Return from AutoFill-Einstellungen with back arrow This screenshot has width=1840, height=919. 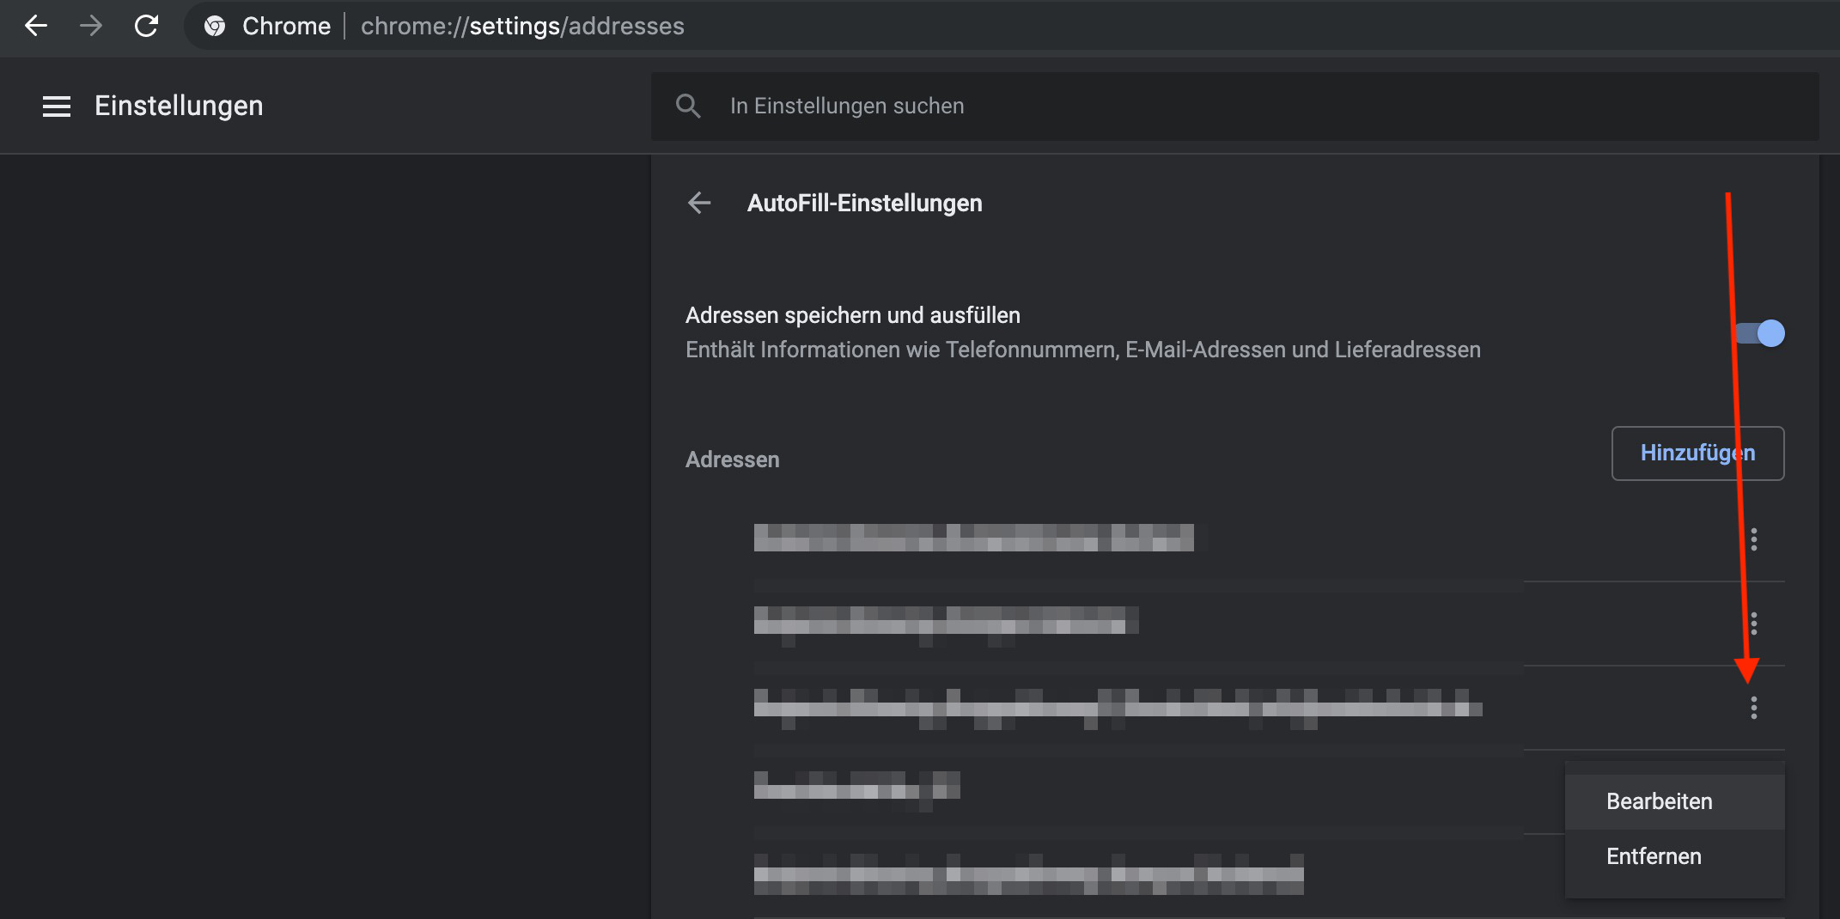point(699,203)
